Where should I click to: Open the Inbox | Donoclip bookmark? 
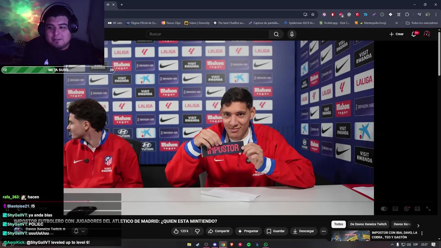click(x=197, y=23)
